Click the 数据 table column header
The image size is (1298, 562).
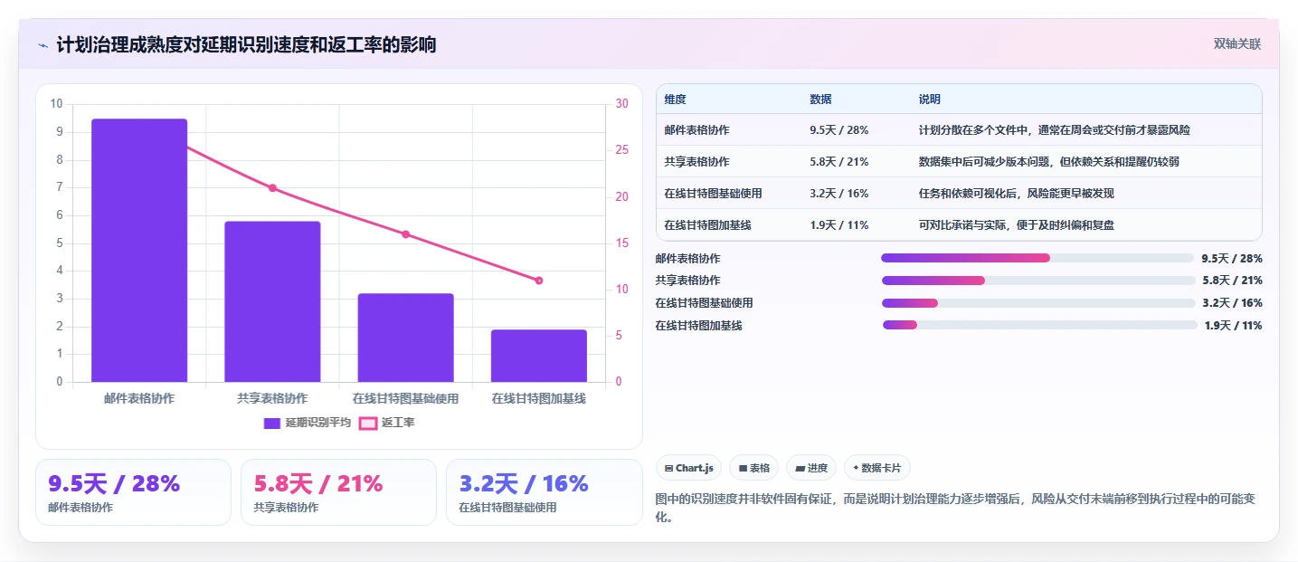point(820,100)
